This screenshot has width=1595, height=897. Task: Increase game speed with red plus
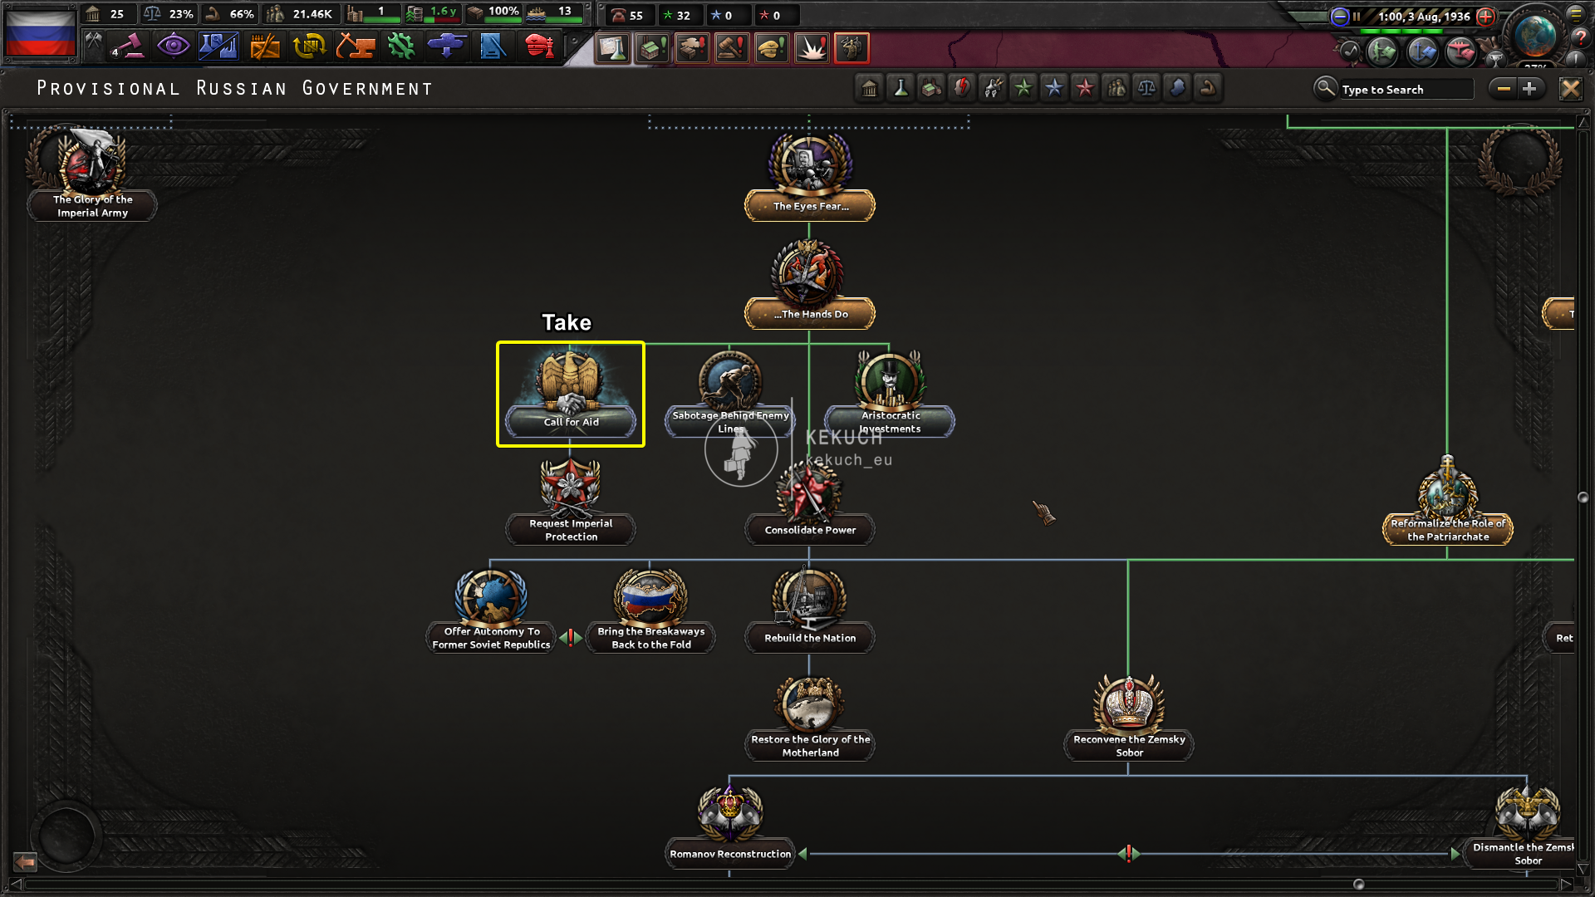[1486, 16]
